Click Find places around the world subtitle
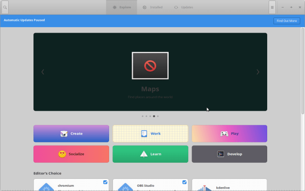Image resolution: width=305 pixels, height=191 pixels. pos(150,97)
